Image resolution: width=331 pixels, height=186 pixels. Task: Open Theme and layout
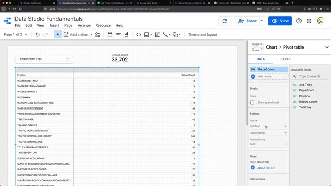point(202,35)
